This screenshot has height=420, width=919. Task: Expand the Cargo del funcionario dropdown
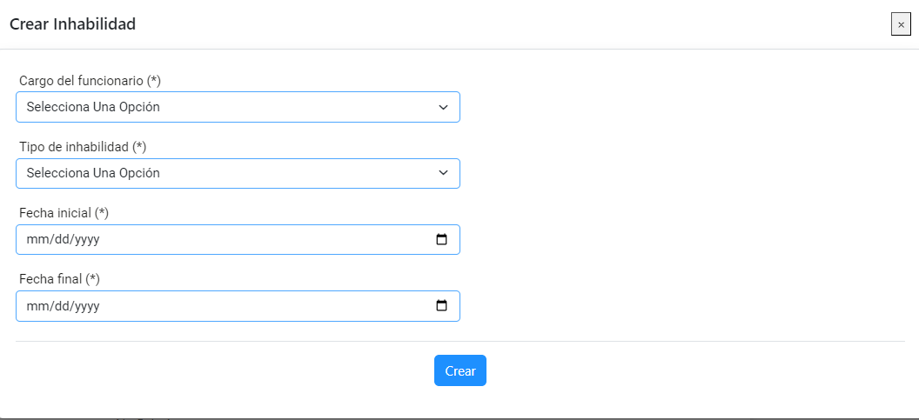238,107
